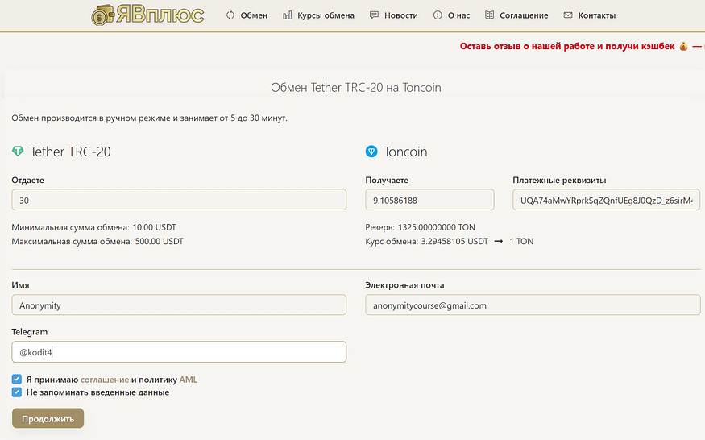
Task: Click the Отдаете field label
Action: click(28, 180)
